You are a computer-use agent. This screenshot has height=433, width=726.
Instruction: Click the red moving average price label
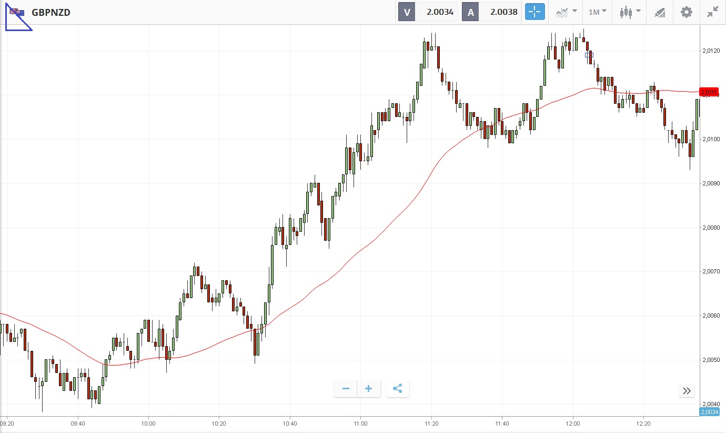coord(709,93)
